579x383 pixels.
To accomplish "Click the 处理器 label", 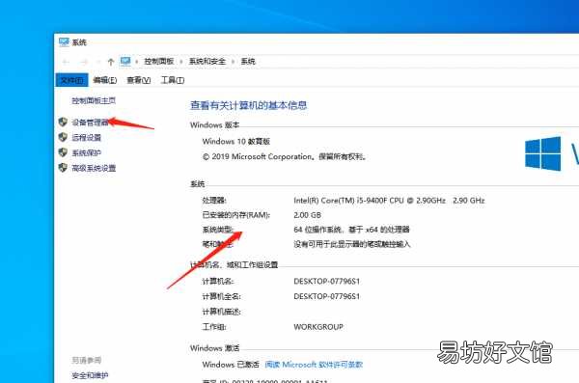I will point(214,201).
